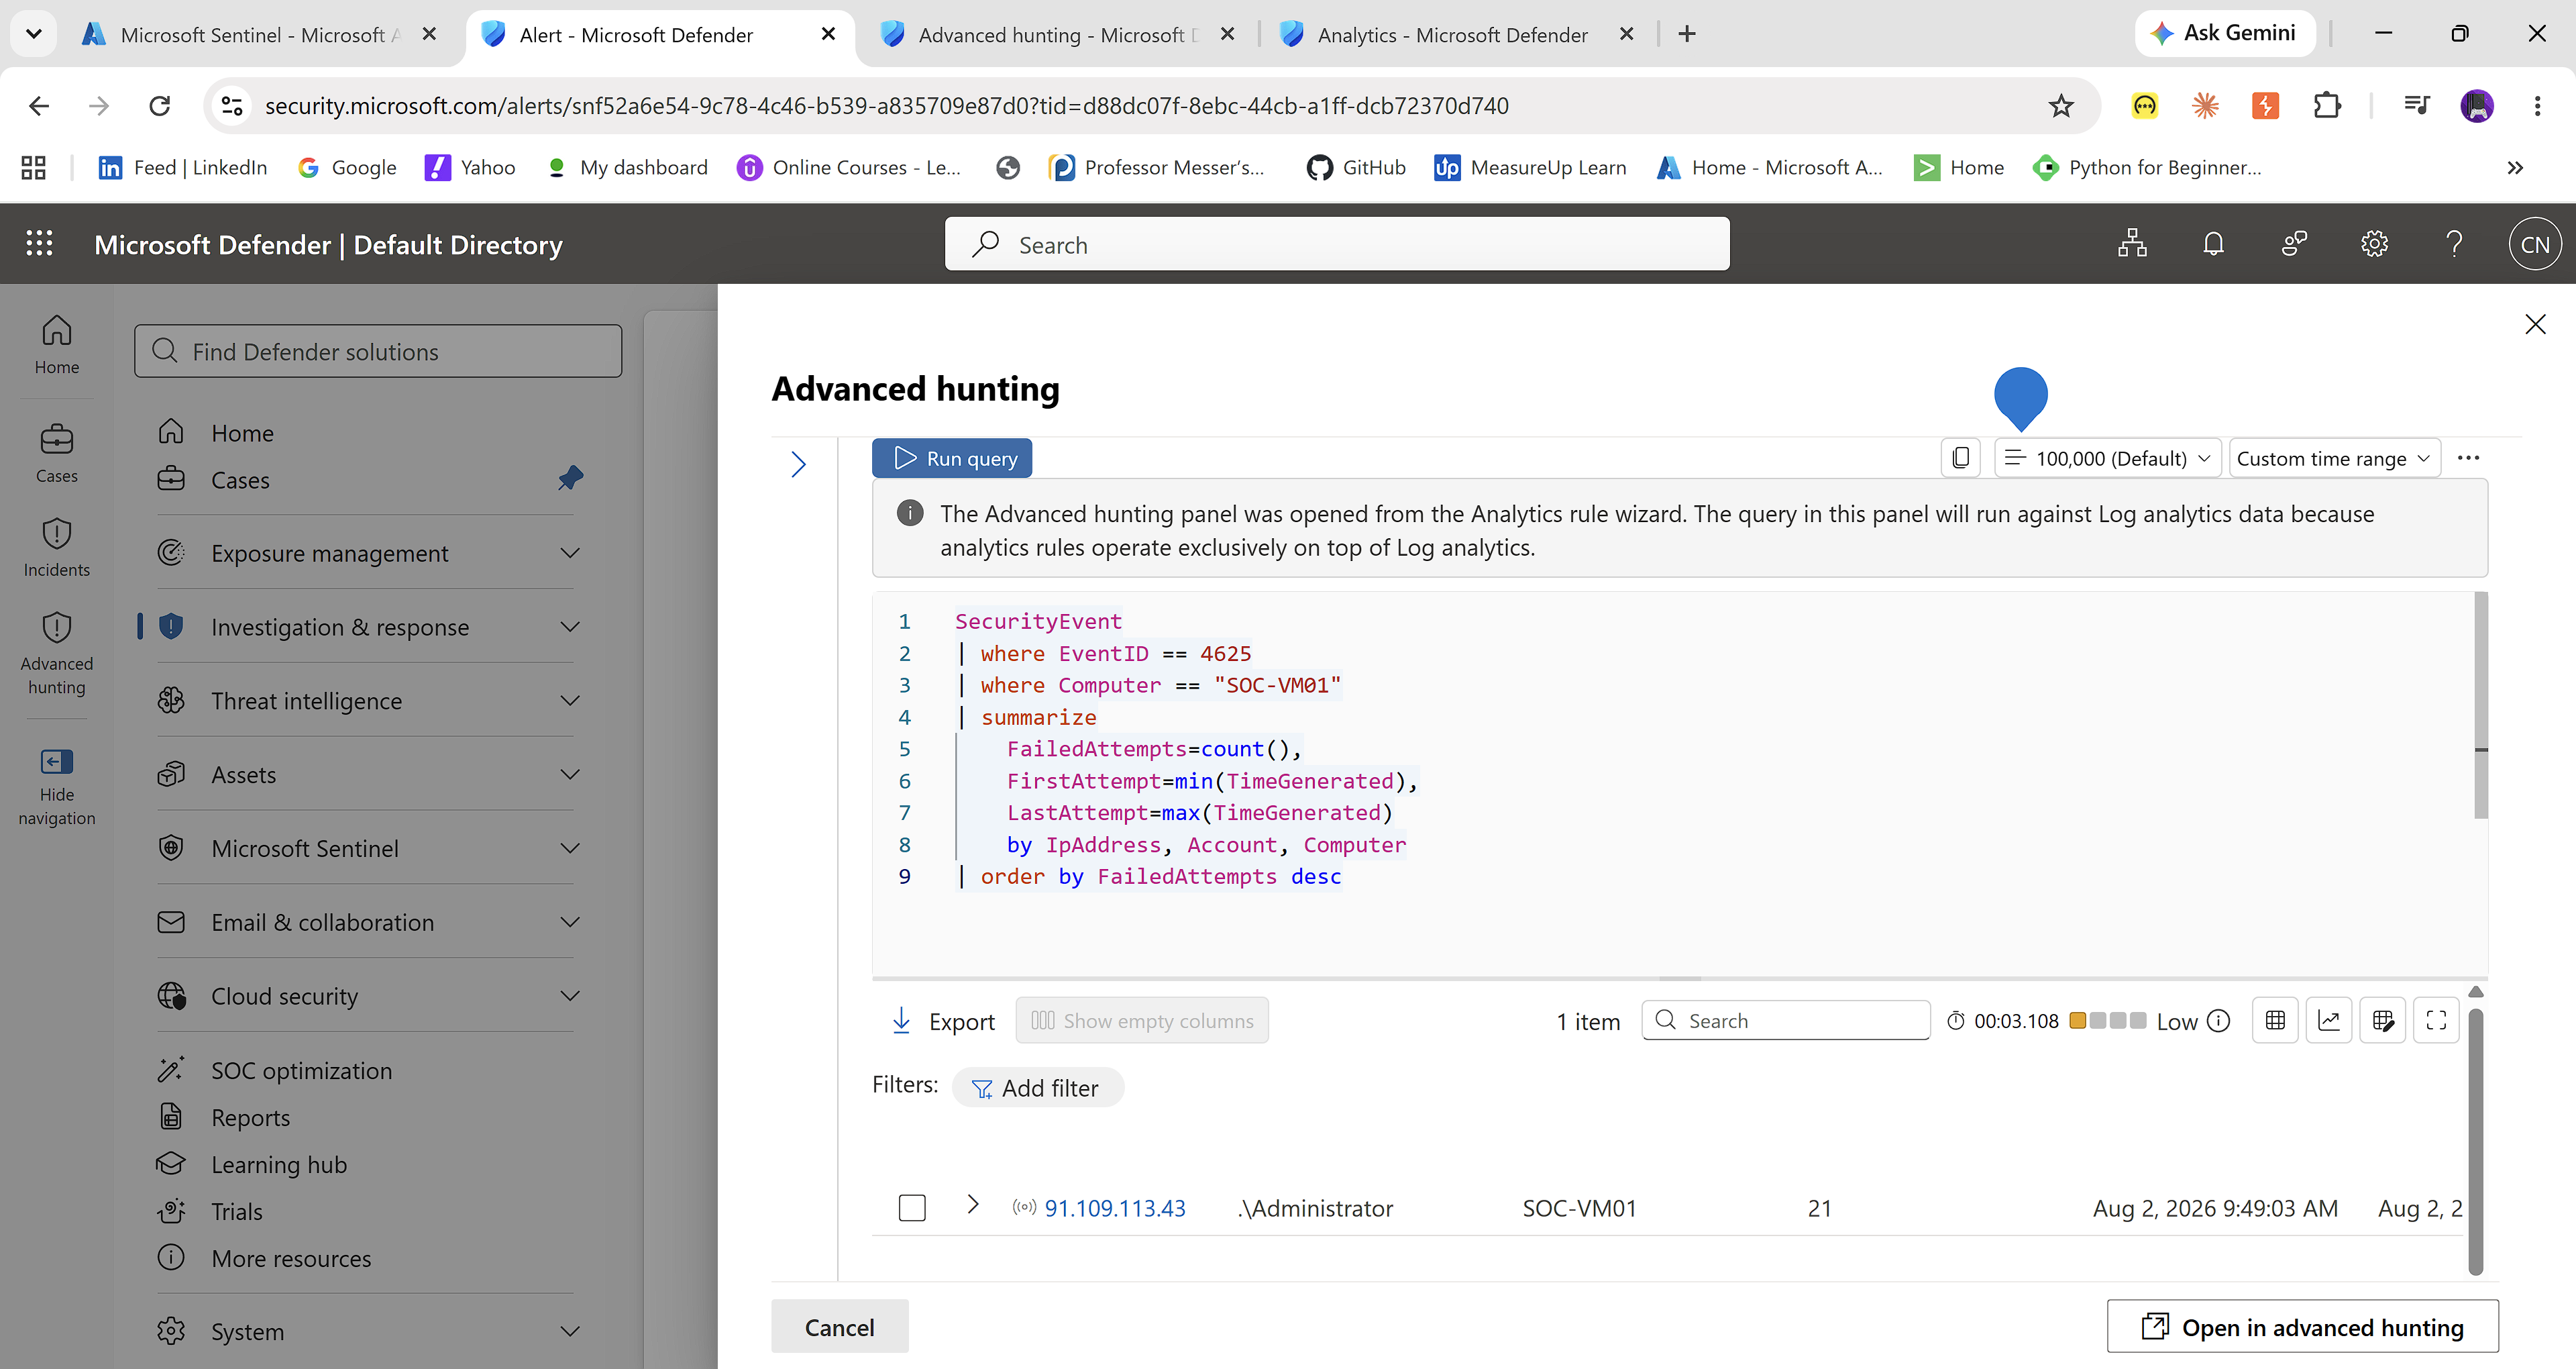Expand the 91.109.113.43 result row
Image resolution: width=2576 pixels, height=1369 pixels.
972,1205
